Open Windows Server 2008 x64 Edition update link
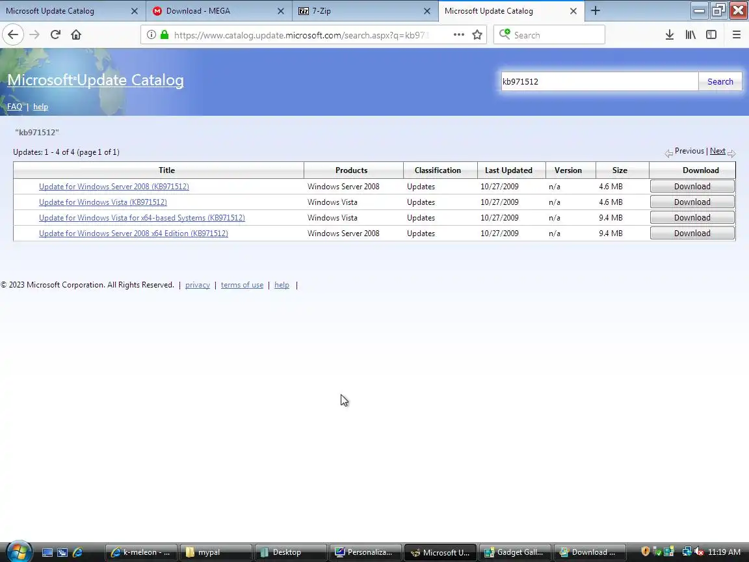The height and width of the screenshot is (562, 749). [x=133, y=234]
